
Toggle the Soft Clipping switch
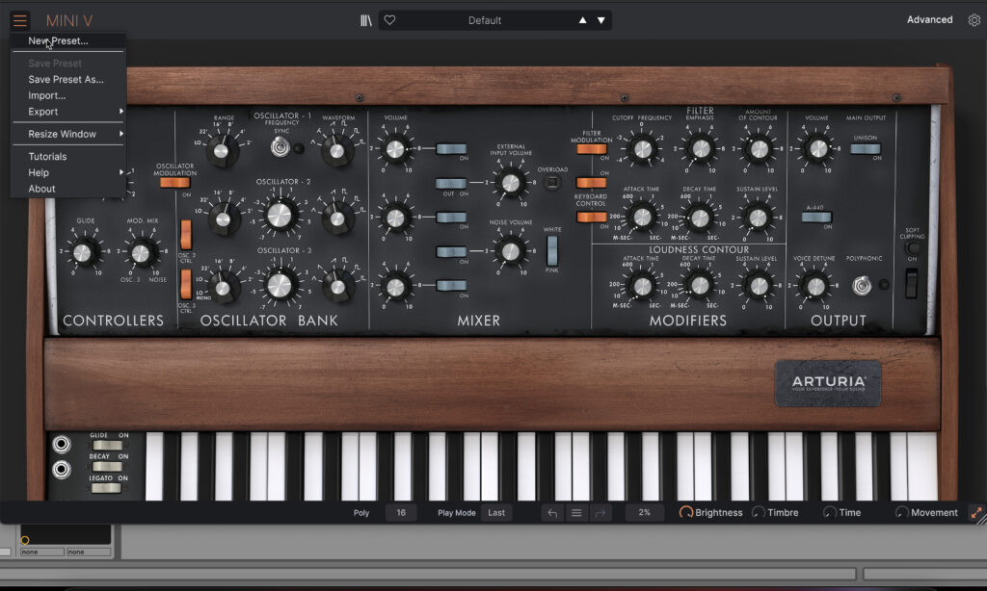(x=911, y=283)
